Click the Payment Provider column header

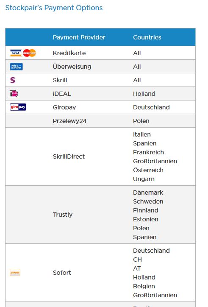(x=79, y=37)
